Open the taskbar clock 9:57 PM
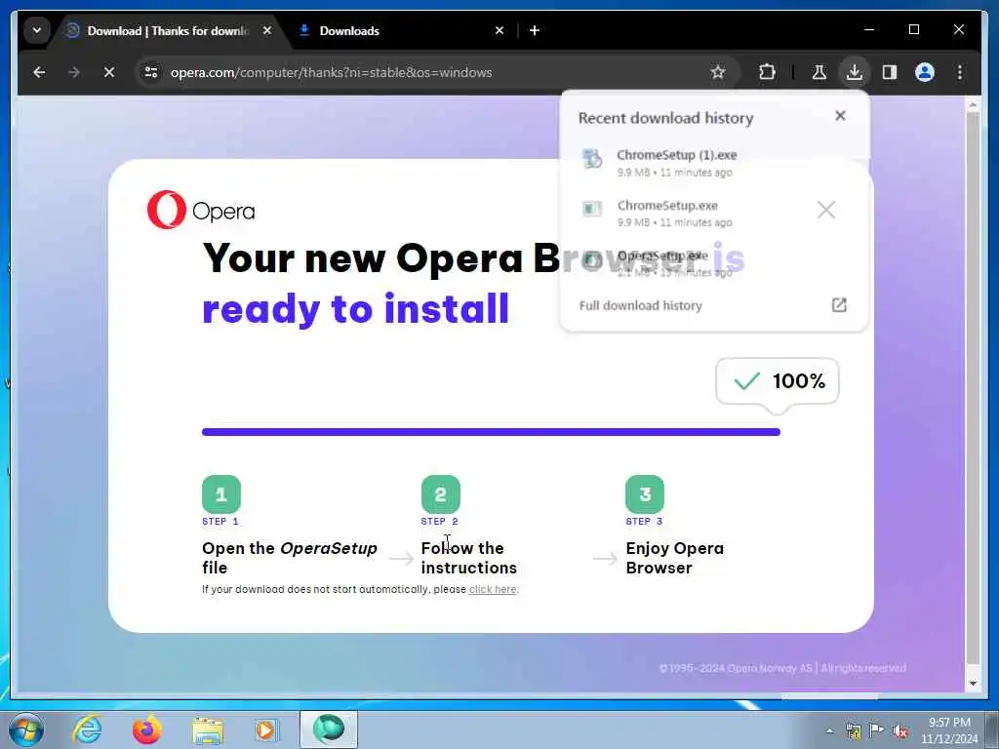Screen dimensions: 999x749 [x=949, y=730]
